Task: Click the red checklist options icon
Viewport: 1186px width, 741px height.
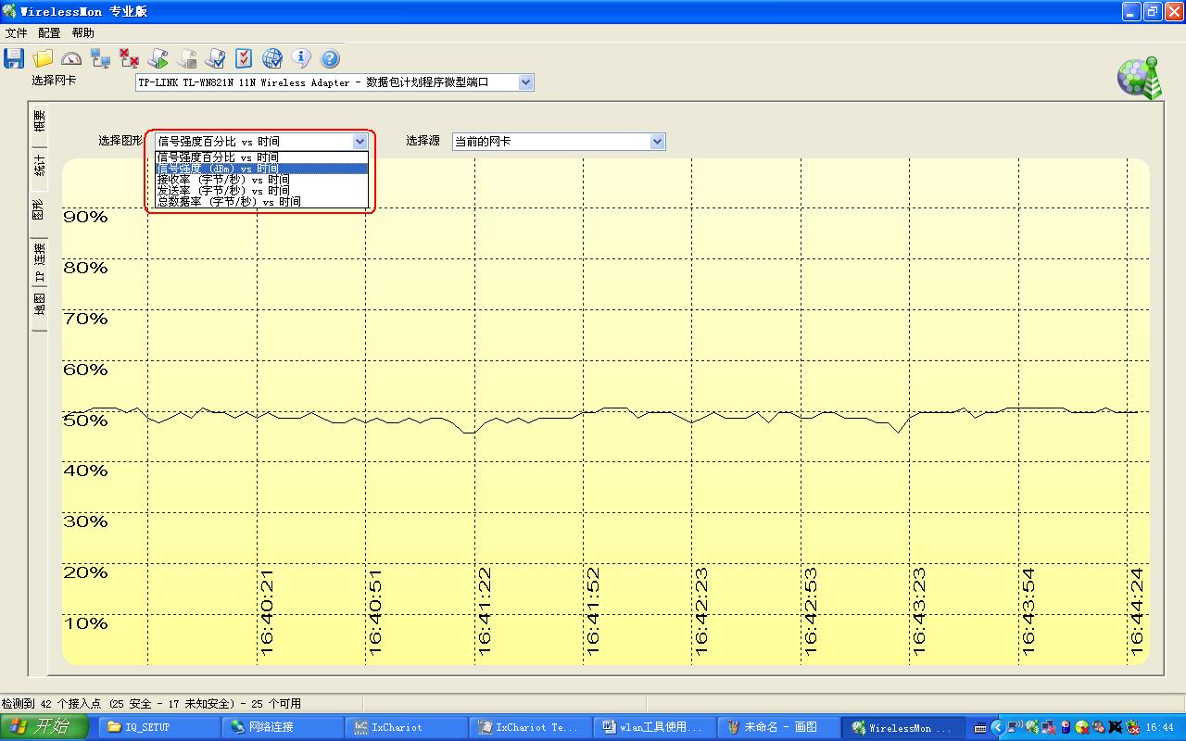Action: click(244, 58)
